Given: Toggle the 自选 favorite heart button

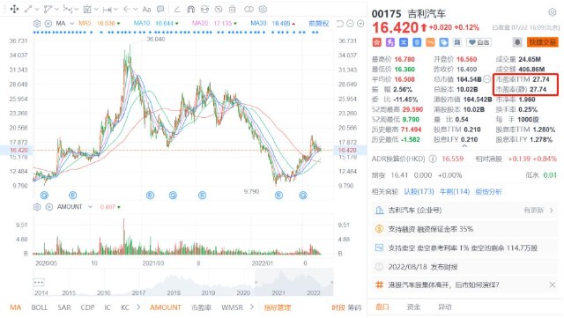Looking at the screenshot, I should (x=479, y=42).
